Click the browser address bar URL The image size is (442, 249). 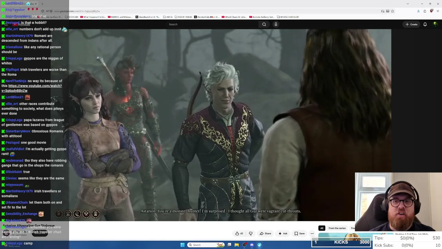[77, 11]
